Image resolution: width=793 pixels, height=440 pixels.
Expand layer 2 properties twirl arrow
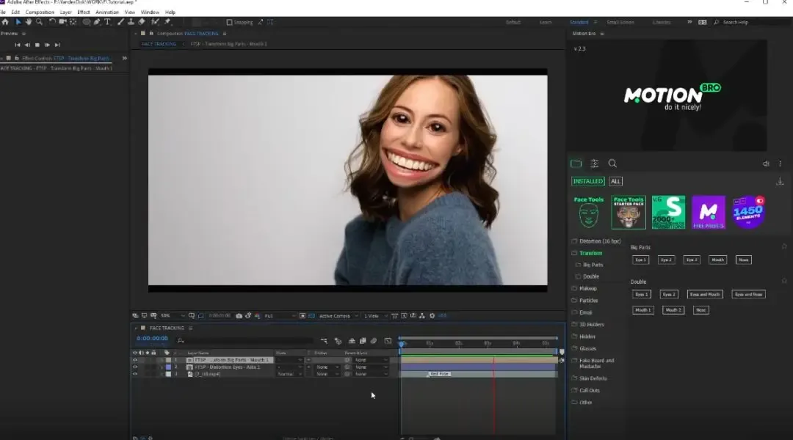pos(162,367)
